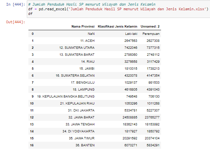210x149 pixels.
Task: Click the 36. BANTEN cell
Action: coord(85,145)
